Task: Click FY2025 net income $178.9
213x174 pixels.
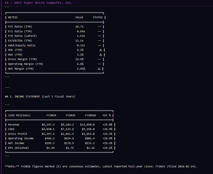Action: coord(69,143)
